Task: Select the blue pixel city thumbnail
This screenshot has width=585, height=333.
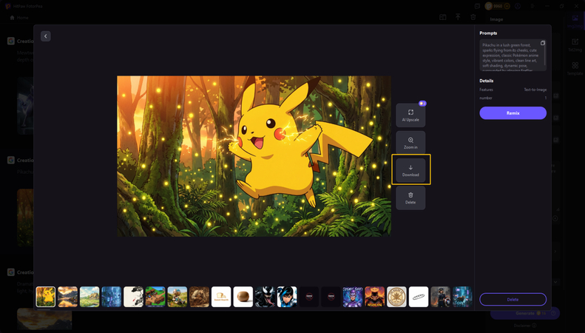Action: coord(112,297)
